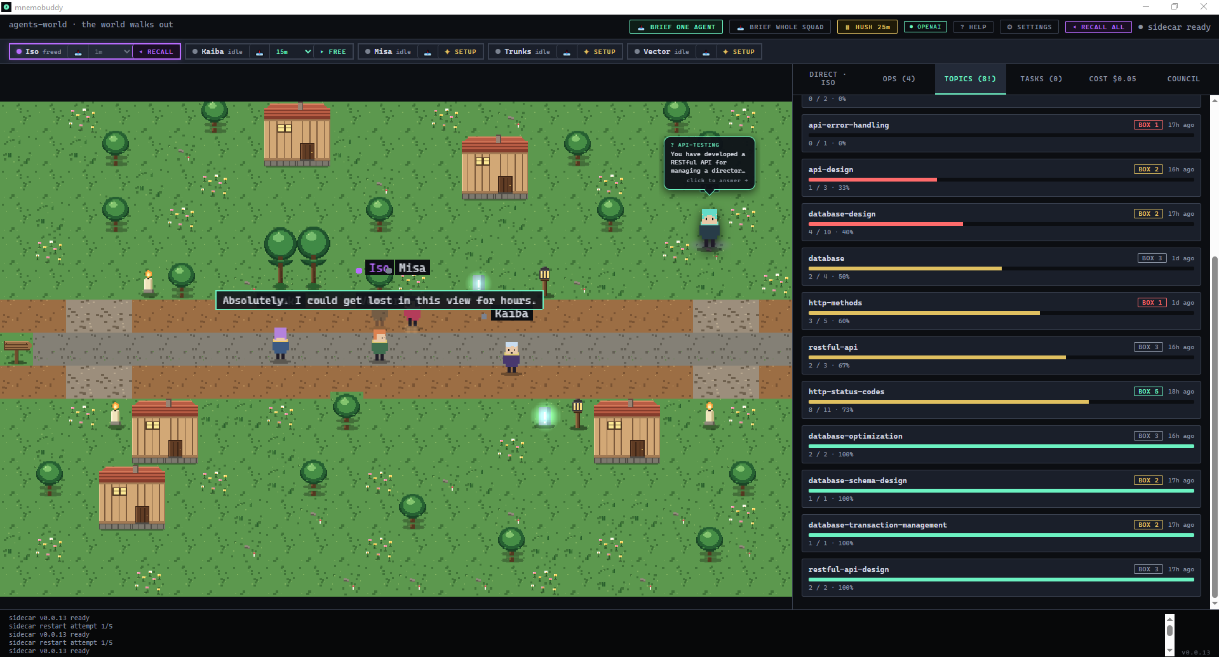
Task: Click the Iso name label in the world
Action: point(379,268)
